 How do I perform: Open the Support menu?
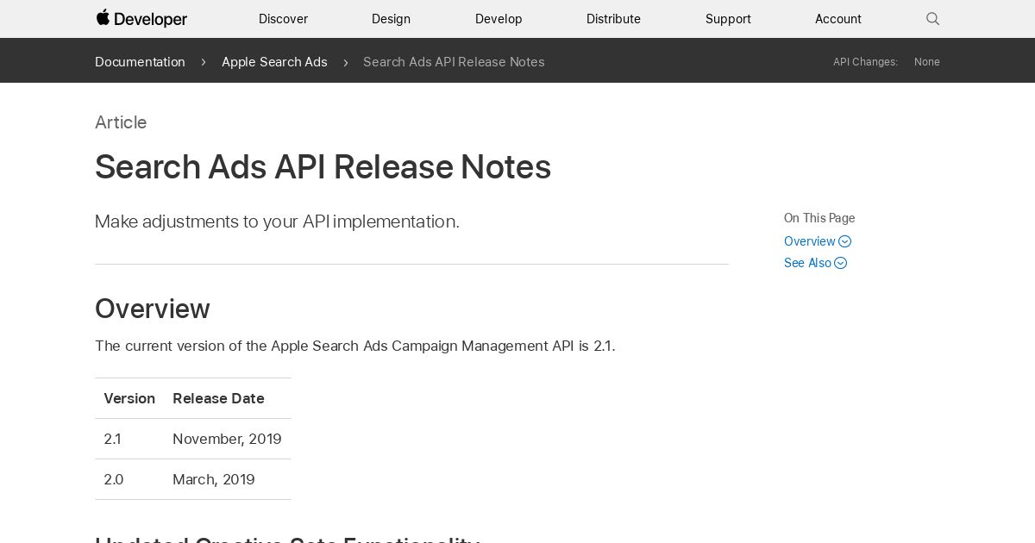(728, 19)
